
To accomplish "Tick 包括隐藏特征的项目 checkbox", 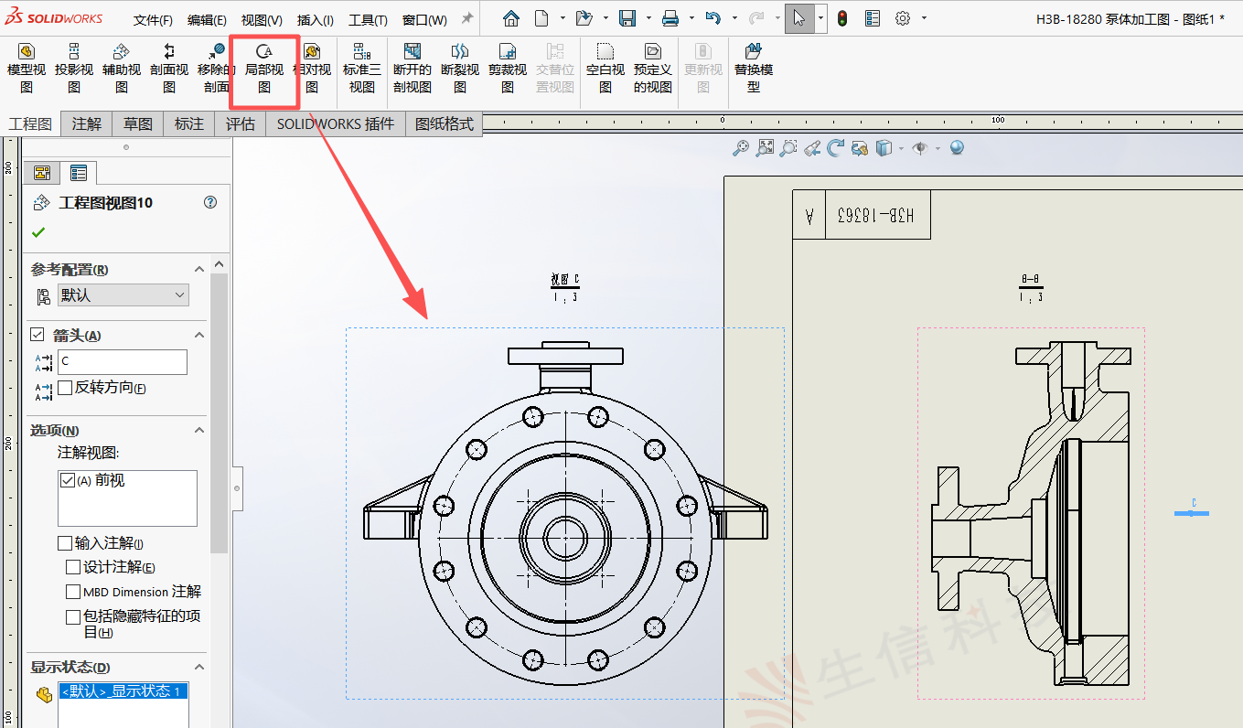I will tap(73, 617).
